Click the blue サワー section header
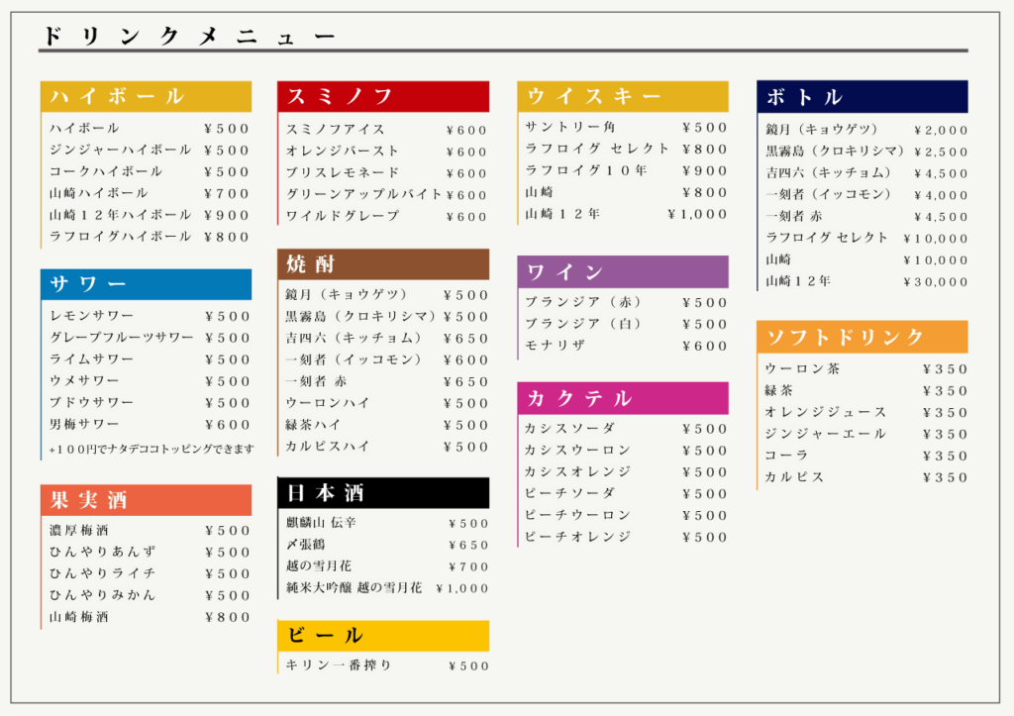Screen dimensions: 1014x716 click(x=146, y=284)
